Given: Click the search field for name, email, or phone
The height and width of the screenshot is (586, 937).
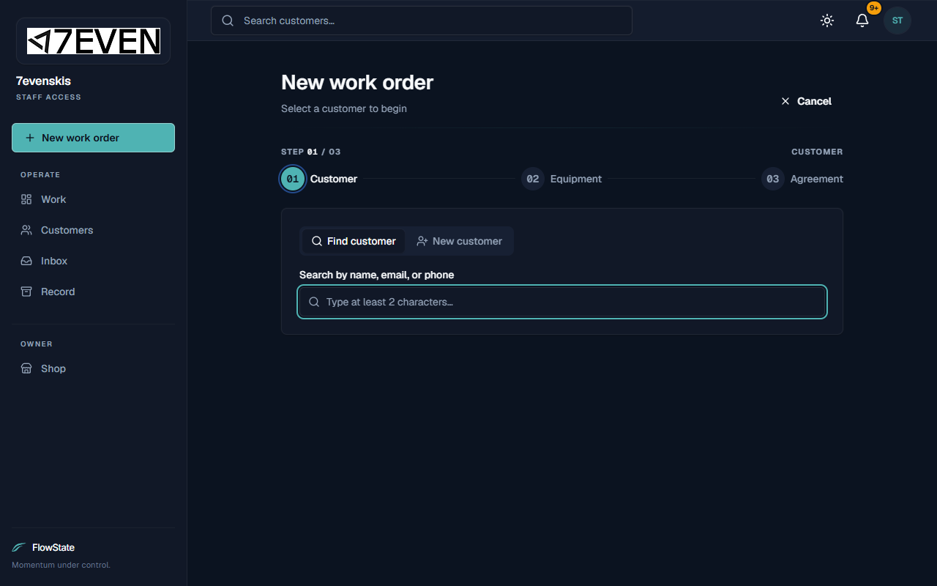Looking at the screenshot, I should pos(562,302).
